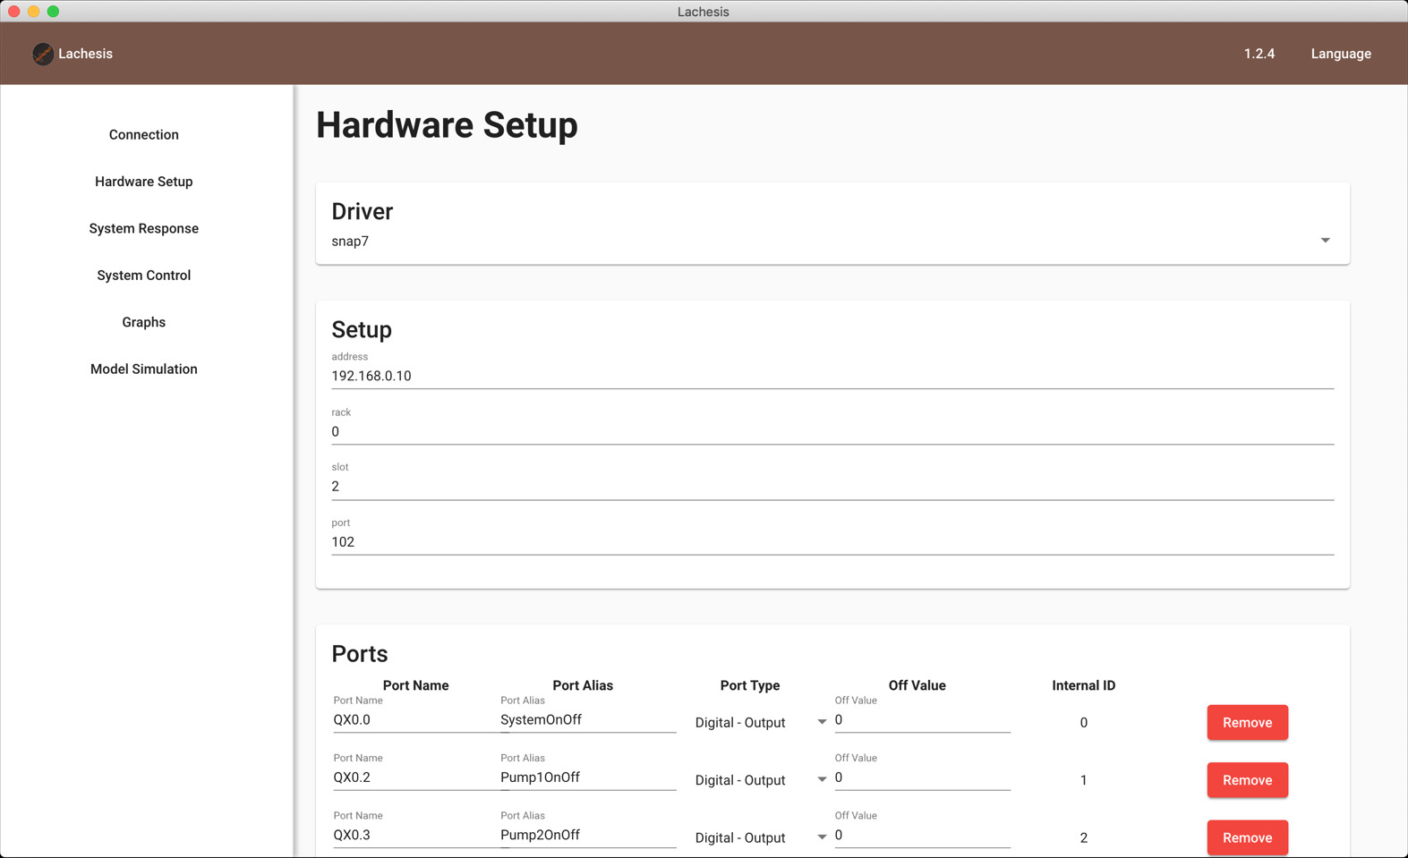Open Port Type dropdown for Pump2OnOff
The height and width of the screenshot is (858, 1408).
click(822, 837)
